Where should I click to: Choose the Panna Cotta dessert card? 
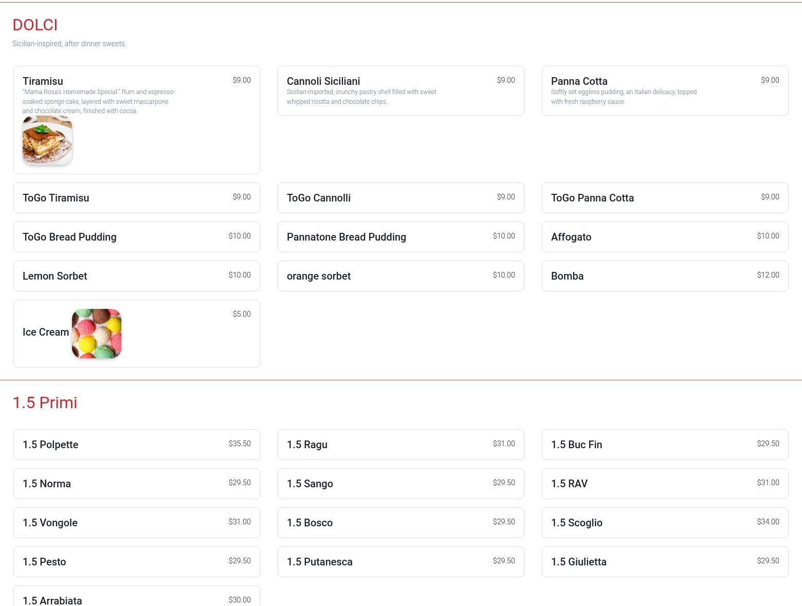point(665,90)
